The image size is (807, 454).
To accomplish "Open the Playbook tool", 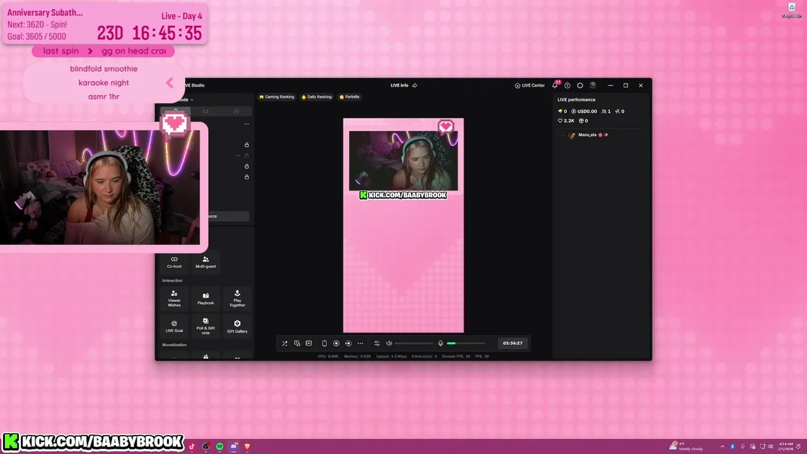I will click(206, 298).
